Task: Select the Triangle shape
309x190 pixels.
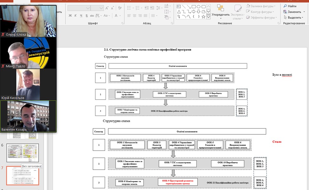Action: click(179, 12)
